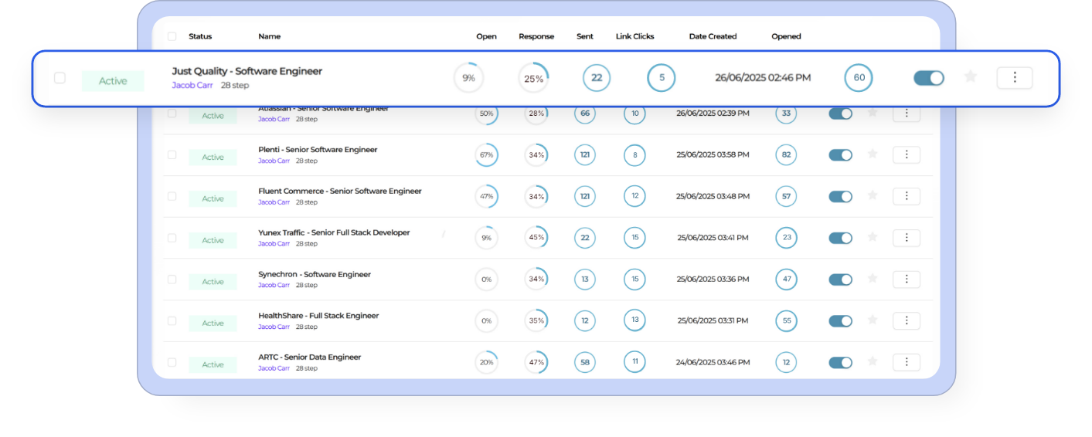Tick checkbox for Just Quality - Software Engineer
Image resolution: width=1092 pixels, height=437 pixels.
click(x=60, y=78)
